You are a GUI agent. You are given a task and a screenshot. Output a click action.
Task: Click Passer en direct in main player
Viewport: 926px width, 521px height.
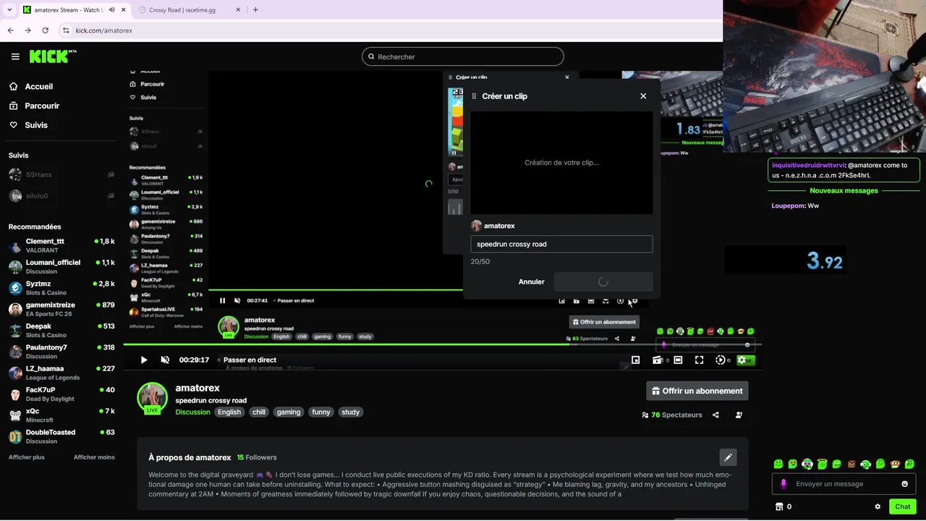click(x=250, y=360)
